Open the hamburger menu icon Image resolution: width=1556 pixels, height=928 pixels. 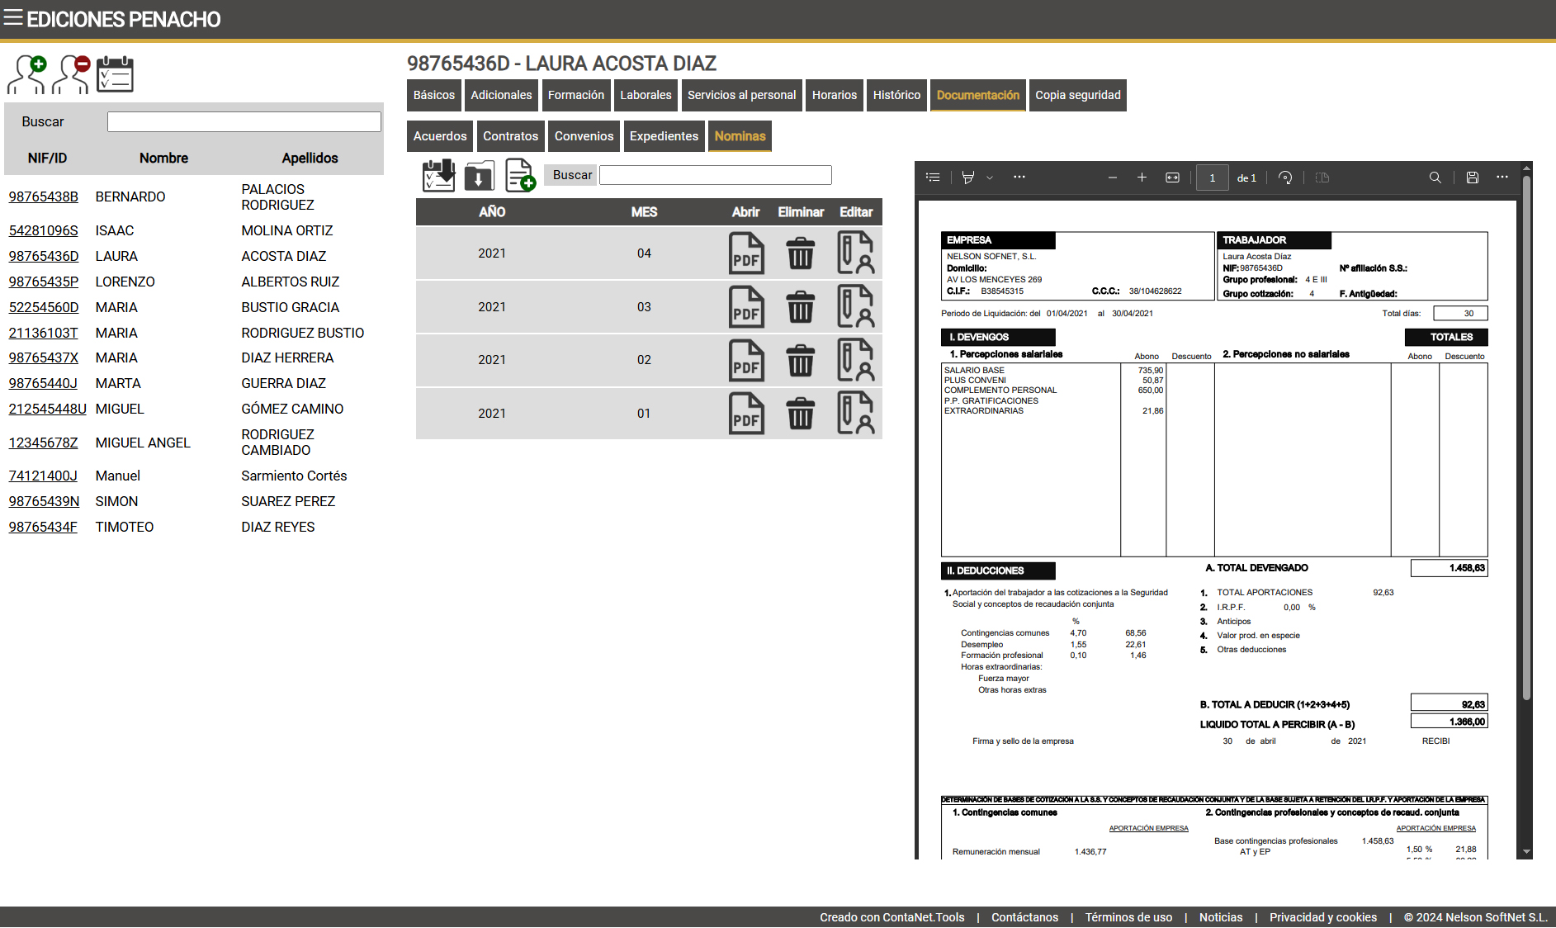click(x=12, y=17)
